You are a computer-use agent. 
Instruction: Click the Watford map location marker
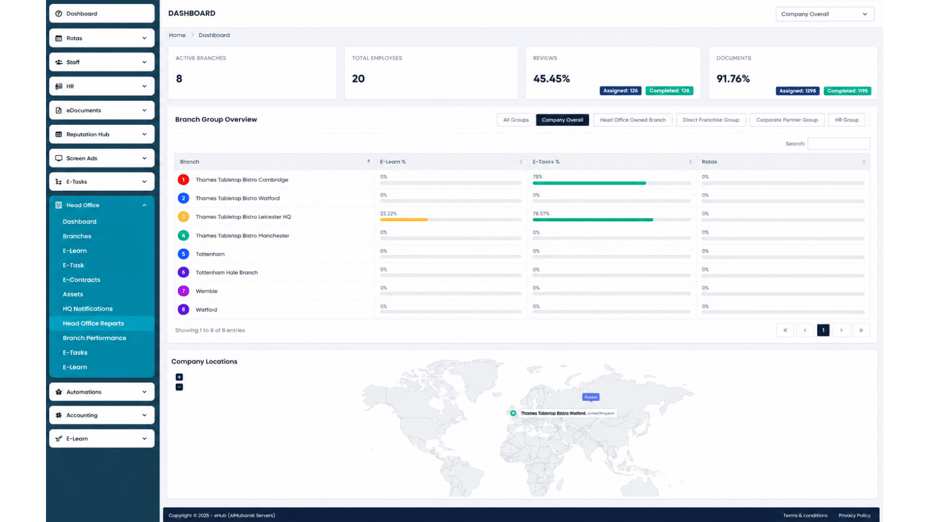513,413
